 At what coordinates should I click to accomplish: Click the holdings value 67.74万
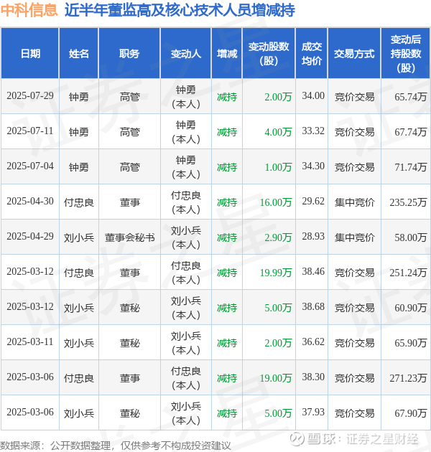pos(410,132)
